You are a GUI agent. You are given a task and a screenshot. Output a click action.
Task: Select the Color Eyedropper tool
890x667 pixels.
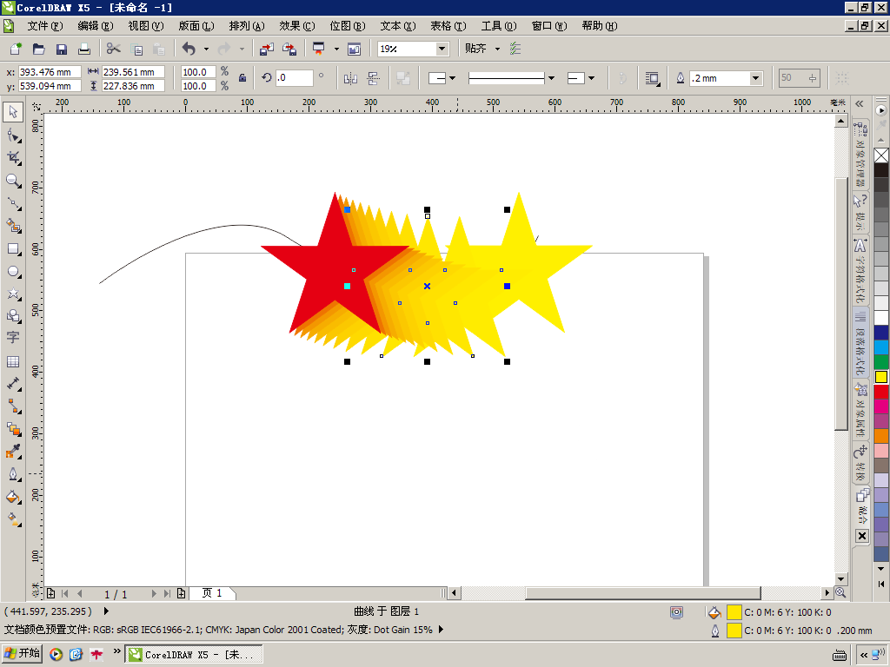click(x=13, y=452)
